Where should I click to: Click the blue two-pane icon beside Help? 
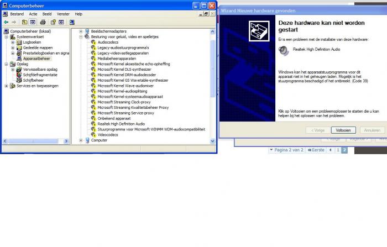point(61,22)
